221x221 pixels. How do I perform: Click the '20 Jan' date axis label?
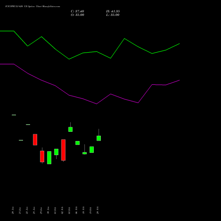coord(13,210)
